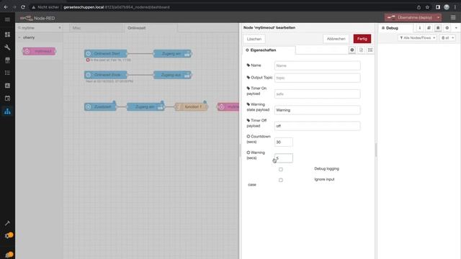Show the node appearance icon
The height and width of the screenshot is (259, 461).
[x=370, y=50]
